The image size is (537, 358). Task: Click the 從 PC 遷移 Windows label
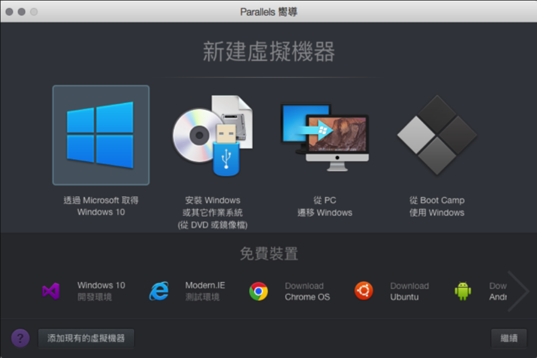(324, 206)
